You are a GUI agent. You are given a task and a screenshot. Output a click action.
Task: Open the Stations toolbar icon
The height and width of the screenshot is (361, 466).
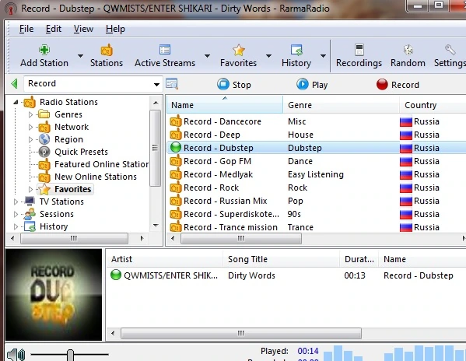coord(107,50)
